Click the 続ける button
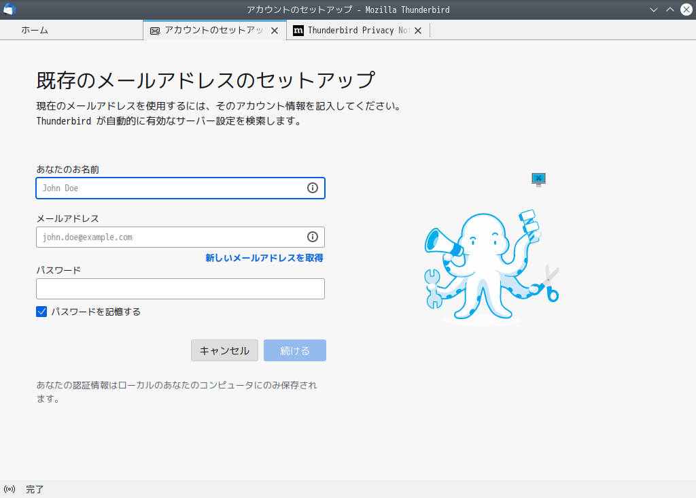The width and height of the screenshot is (696, 498). (x=295, y=350)
